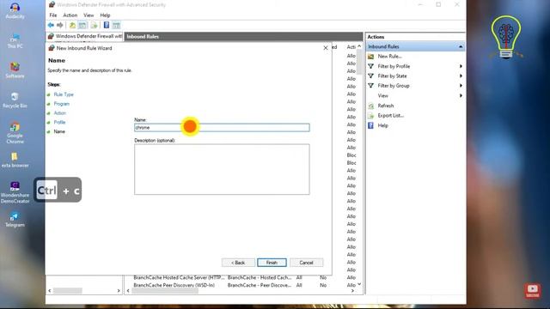Click the Back button in wizard
Screen dimensions: 550x309
(x=238, y=263)
